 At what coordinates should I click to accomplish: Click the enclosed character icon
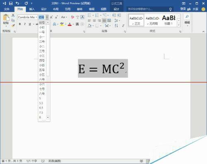click(x=82, y=24)
